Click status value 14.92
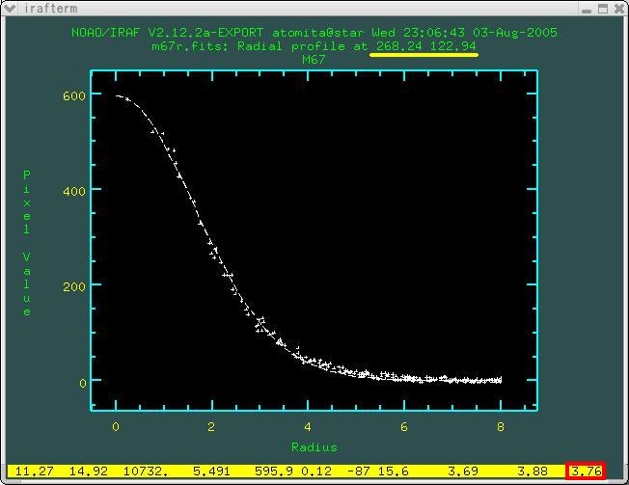This screenshot has height=485, width=629. (x=88, y=471)
